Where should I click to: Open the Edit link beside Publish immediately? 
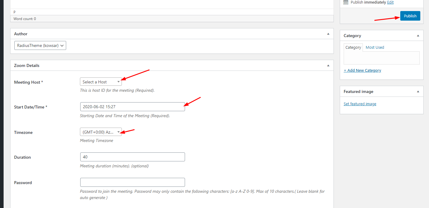coord(390,2)
